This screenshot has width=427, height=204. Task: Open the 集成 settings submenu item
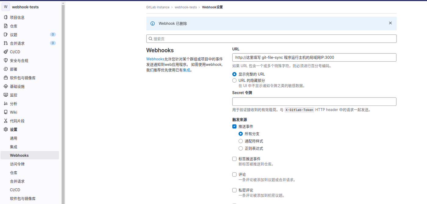pyautogui.click(x=13, y=147)
